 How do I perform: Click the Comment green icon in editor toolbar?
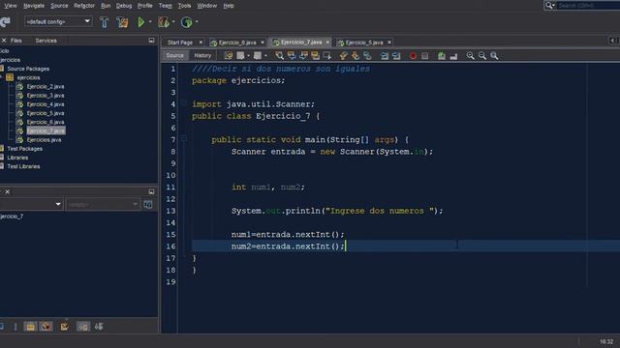(442, 56)
